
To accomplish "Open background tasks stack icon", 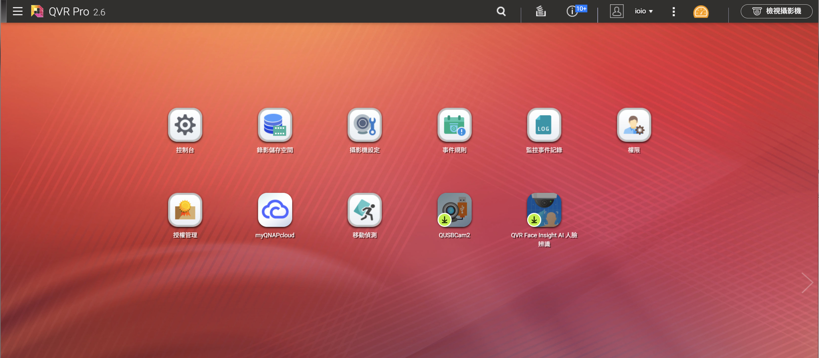I will click(x=541, y=11).
